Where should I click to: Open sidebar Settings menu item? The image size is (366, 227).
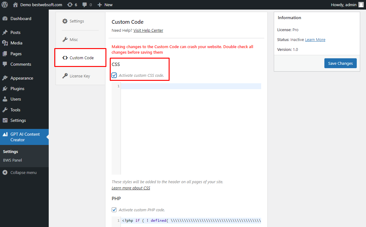[24, 120]
